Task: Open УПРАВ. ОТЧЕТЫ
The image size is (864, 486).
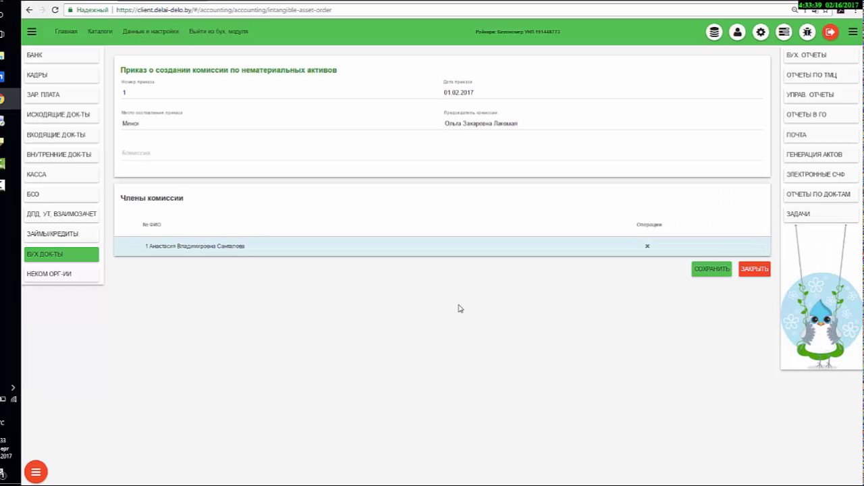Action: coord(821,95)
